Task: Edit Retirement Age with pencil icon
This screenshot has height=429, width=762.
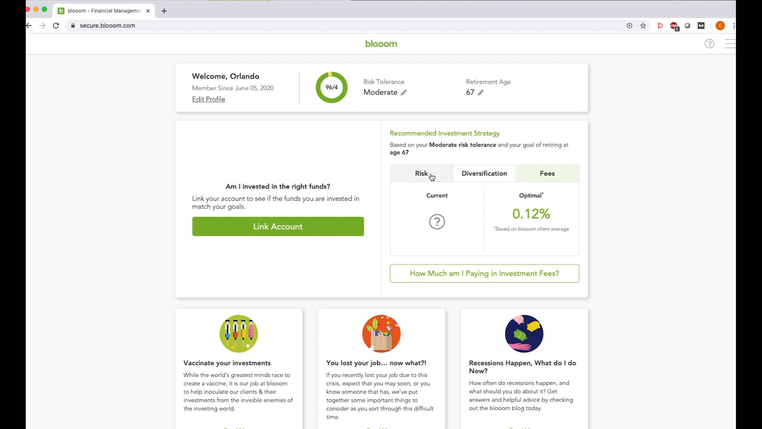Action: click(480, 93)
